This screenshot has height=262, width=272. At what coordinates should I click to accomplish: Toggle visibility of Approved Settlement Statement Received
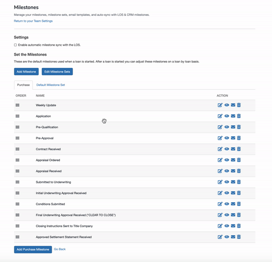click(227, 237)
